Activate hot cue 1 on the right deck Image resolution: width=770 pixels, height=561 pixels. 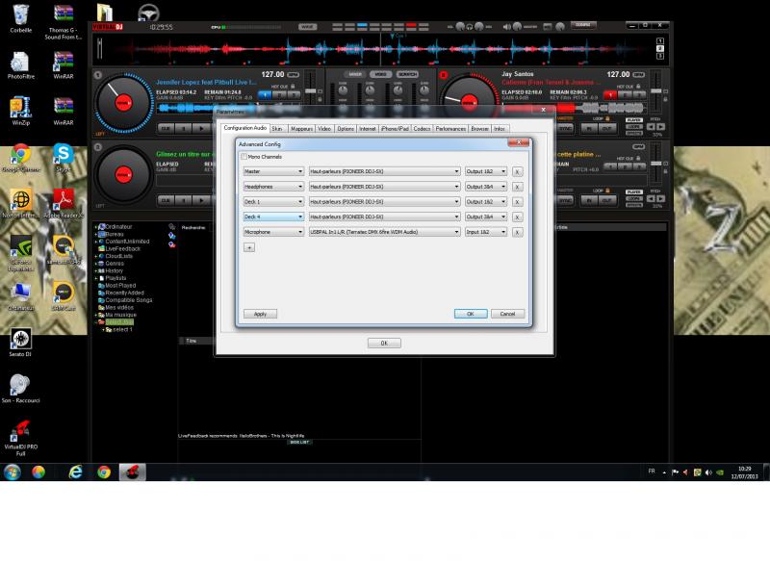pos(610,94)
